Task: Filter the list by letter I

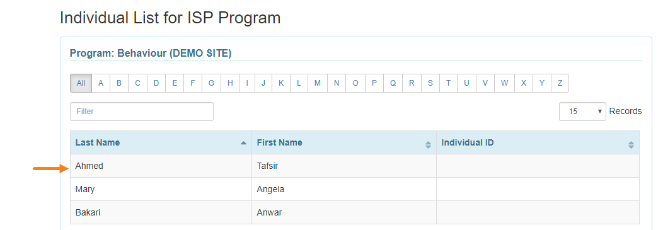Action: (247, 83)
